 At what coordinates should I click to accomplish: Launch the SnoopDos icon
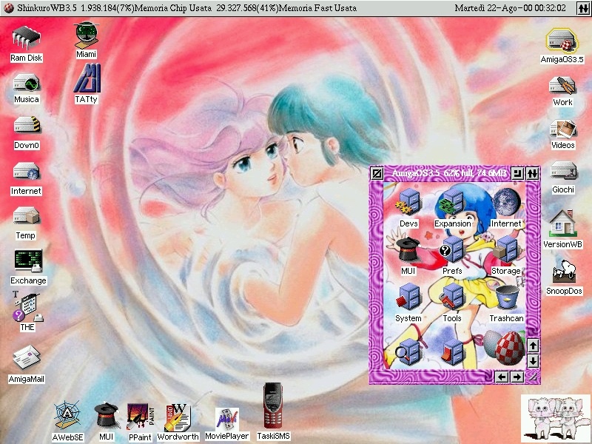click(x=564, y=271)
